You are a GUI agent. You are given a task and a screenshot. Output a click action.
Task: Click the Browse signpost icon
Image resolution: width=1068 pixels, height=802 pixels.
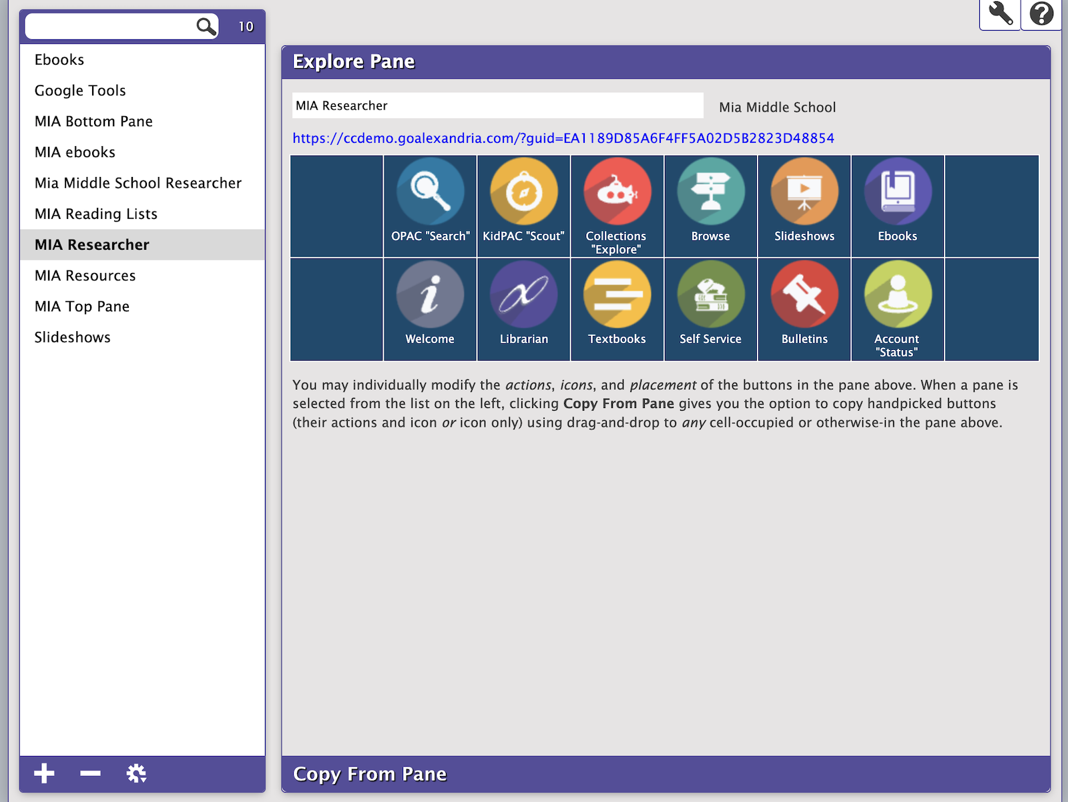click(x=710, y=192)
